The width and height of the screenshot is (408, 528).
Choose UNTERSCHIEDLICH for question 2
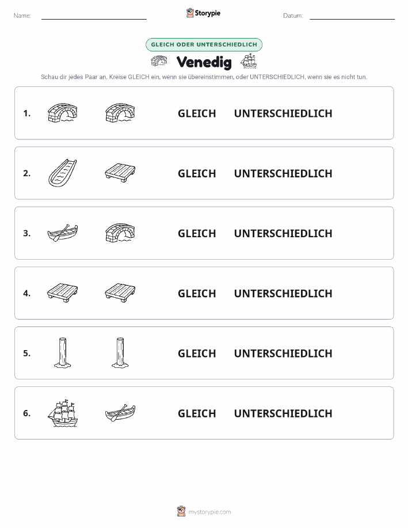(x=283, y=173)
